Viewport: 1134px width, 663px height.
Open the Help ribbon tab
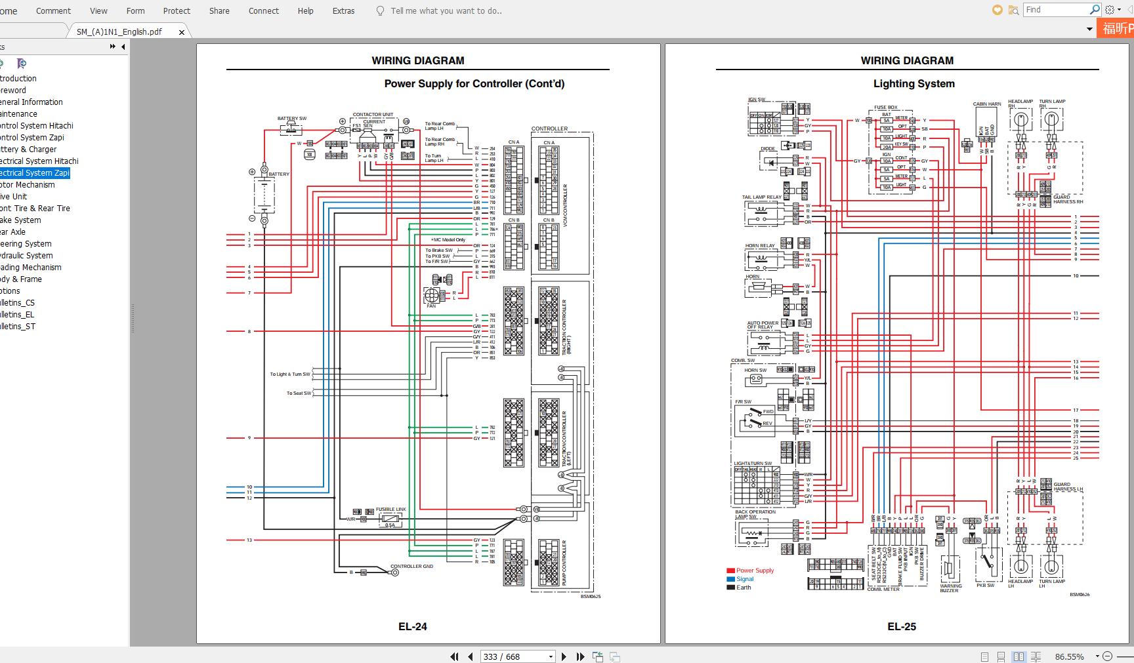coord(305,10)
